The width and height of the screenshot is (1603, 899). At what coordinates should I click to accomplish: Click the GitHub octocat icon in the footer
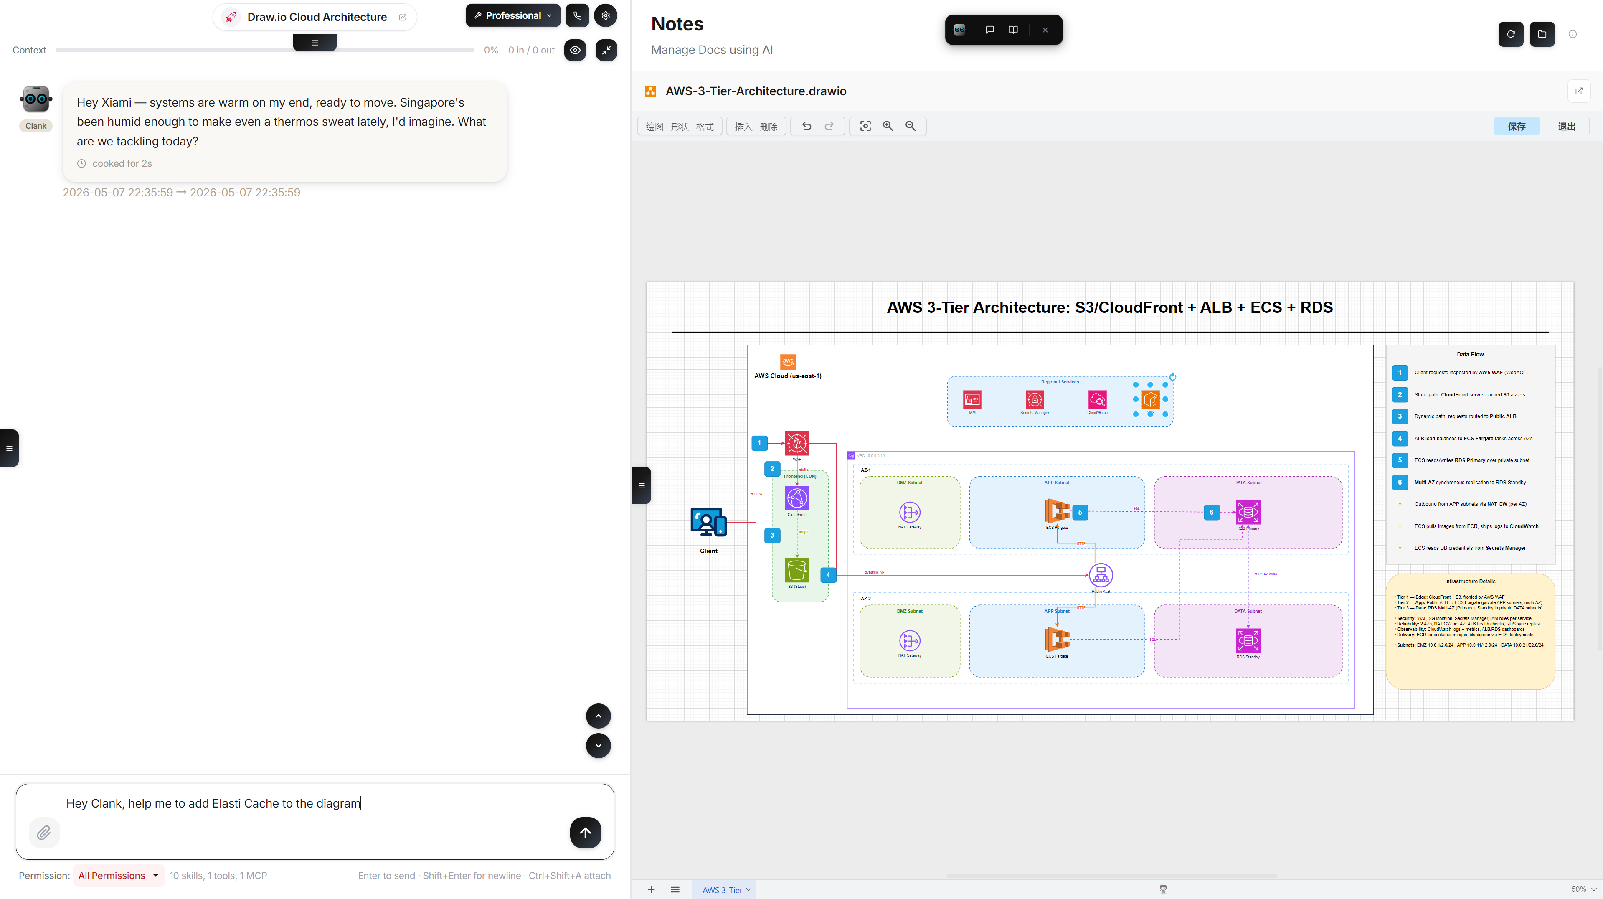coord(1163,889)
